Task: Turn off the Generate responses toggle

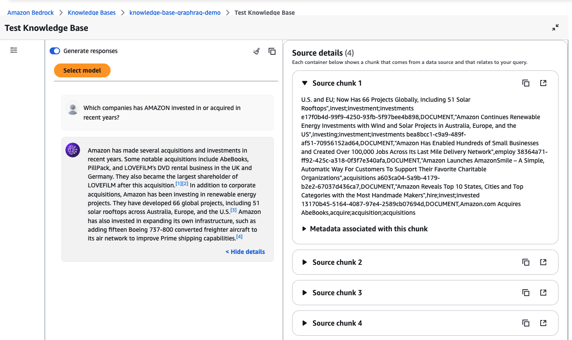Action: tap(55, 51)
